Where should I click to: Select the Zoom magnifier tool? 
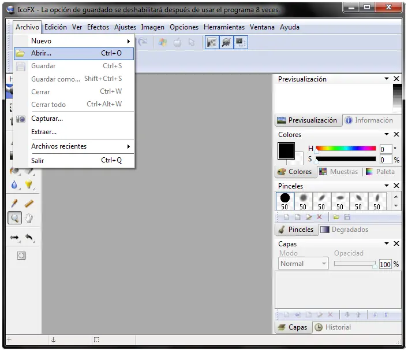point(14,218)
